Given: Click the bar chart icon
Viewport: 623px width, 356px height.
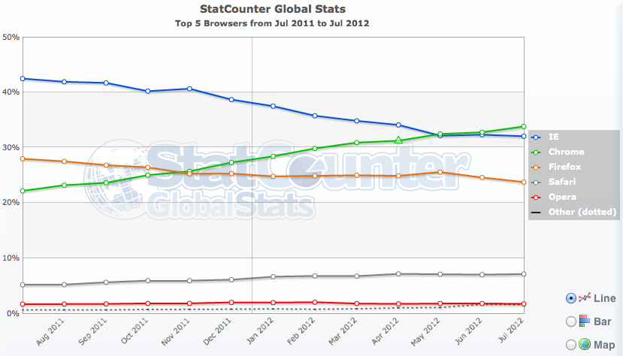Looking at the screenshot, I should point(585,321).
